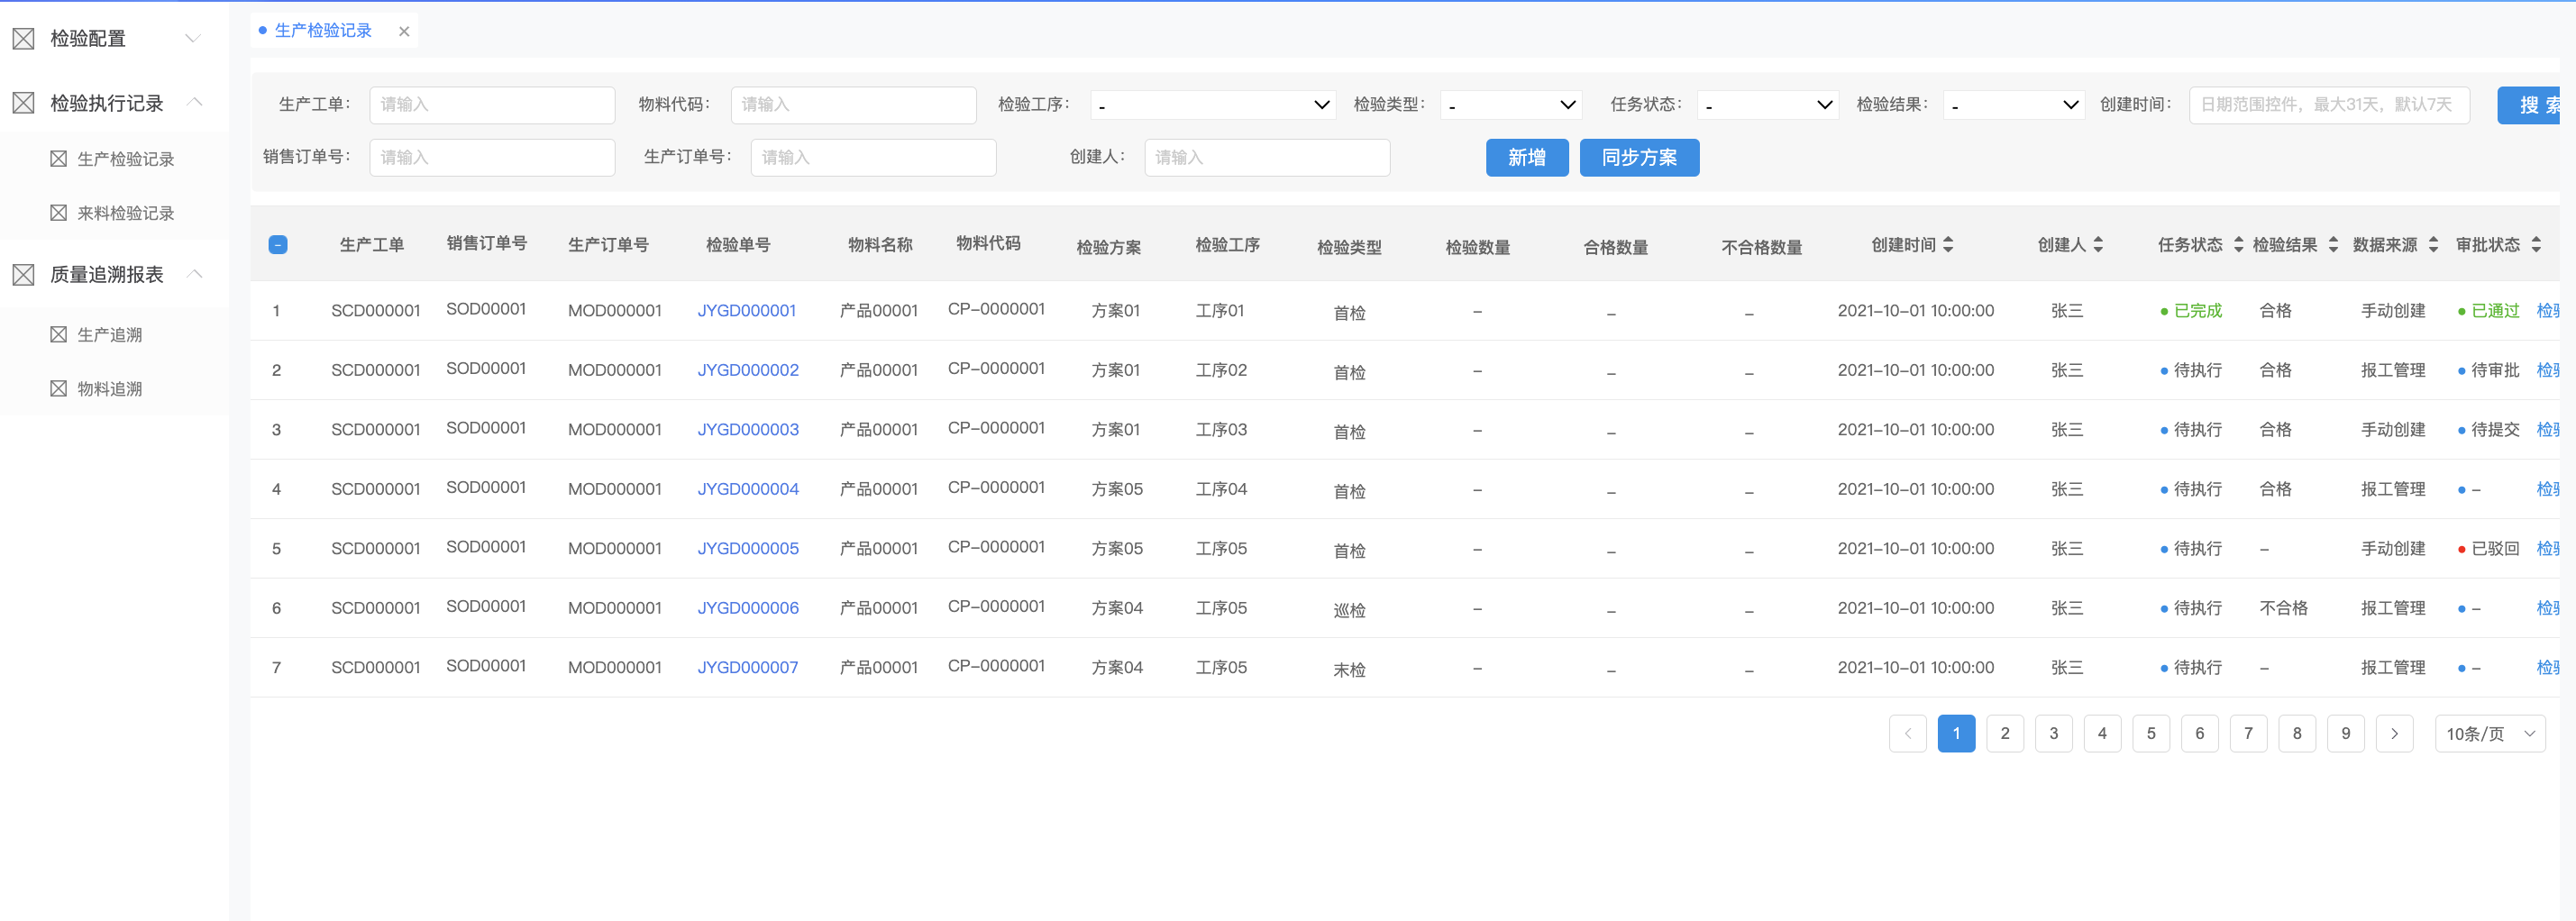2576x921 pixels.
Task: Click the 已完成 status in row 1
Action: coord(2197,311)
